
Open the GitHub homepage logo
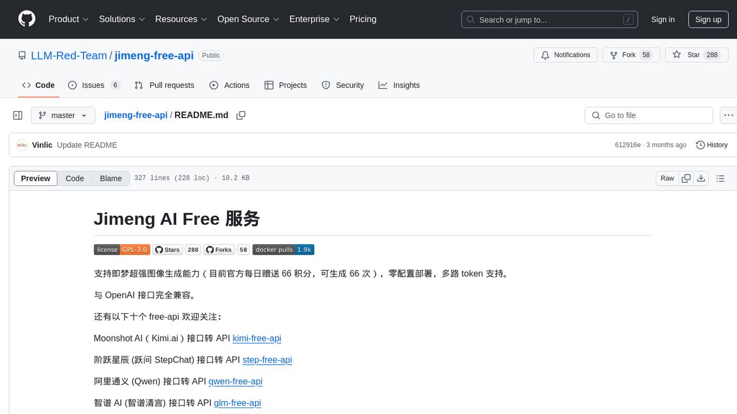tap(27, 19)
